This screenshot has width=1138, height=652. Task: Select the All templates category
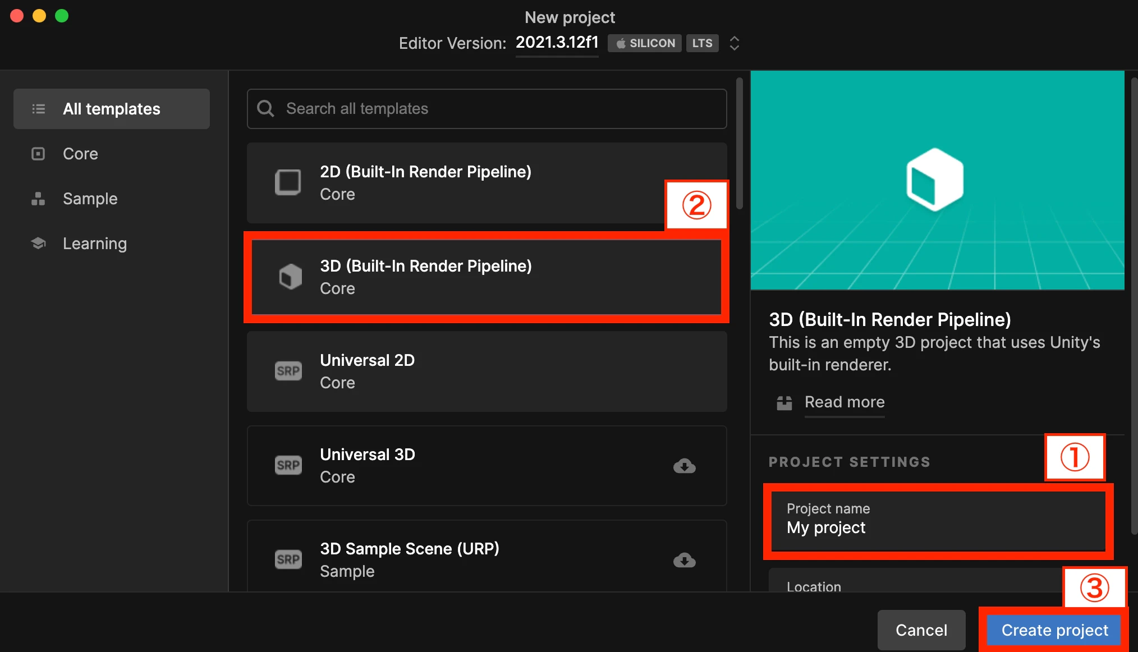pyautogui.click(x=112, y=109)
